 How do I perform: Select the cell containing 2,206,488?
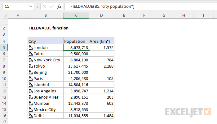(x=76, y=79)
